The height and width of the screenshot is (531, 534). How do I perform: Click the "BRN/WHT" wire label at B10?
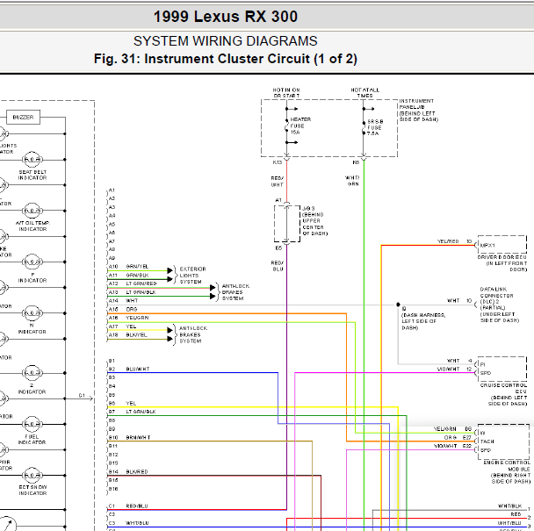[138, 437]
